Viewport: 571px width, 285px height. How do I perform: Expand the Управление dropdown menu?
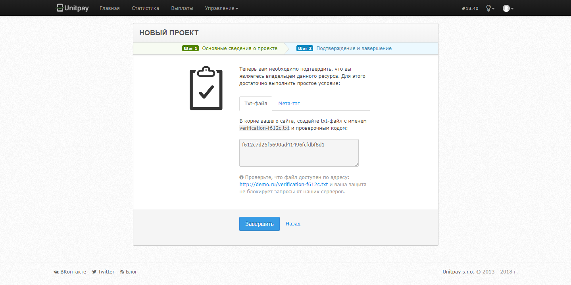221,8
